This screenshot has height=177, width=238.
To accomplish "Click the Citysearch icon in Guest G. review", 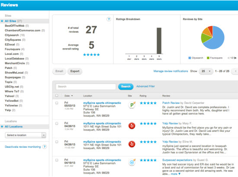I will click(x=132, y=162).
